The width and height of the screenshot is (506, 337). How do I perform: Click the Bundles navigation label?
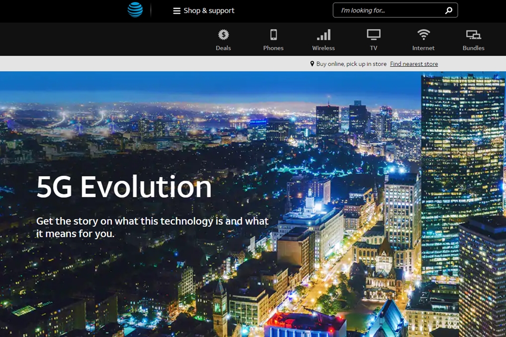473,48
